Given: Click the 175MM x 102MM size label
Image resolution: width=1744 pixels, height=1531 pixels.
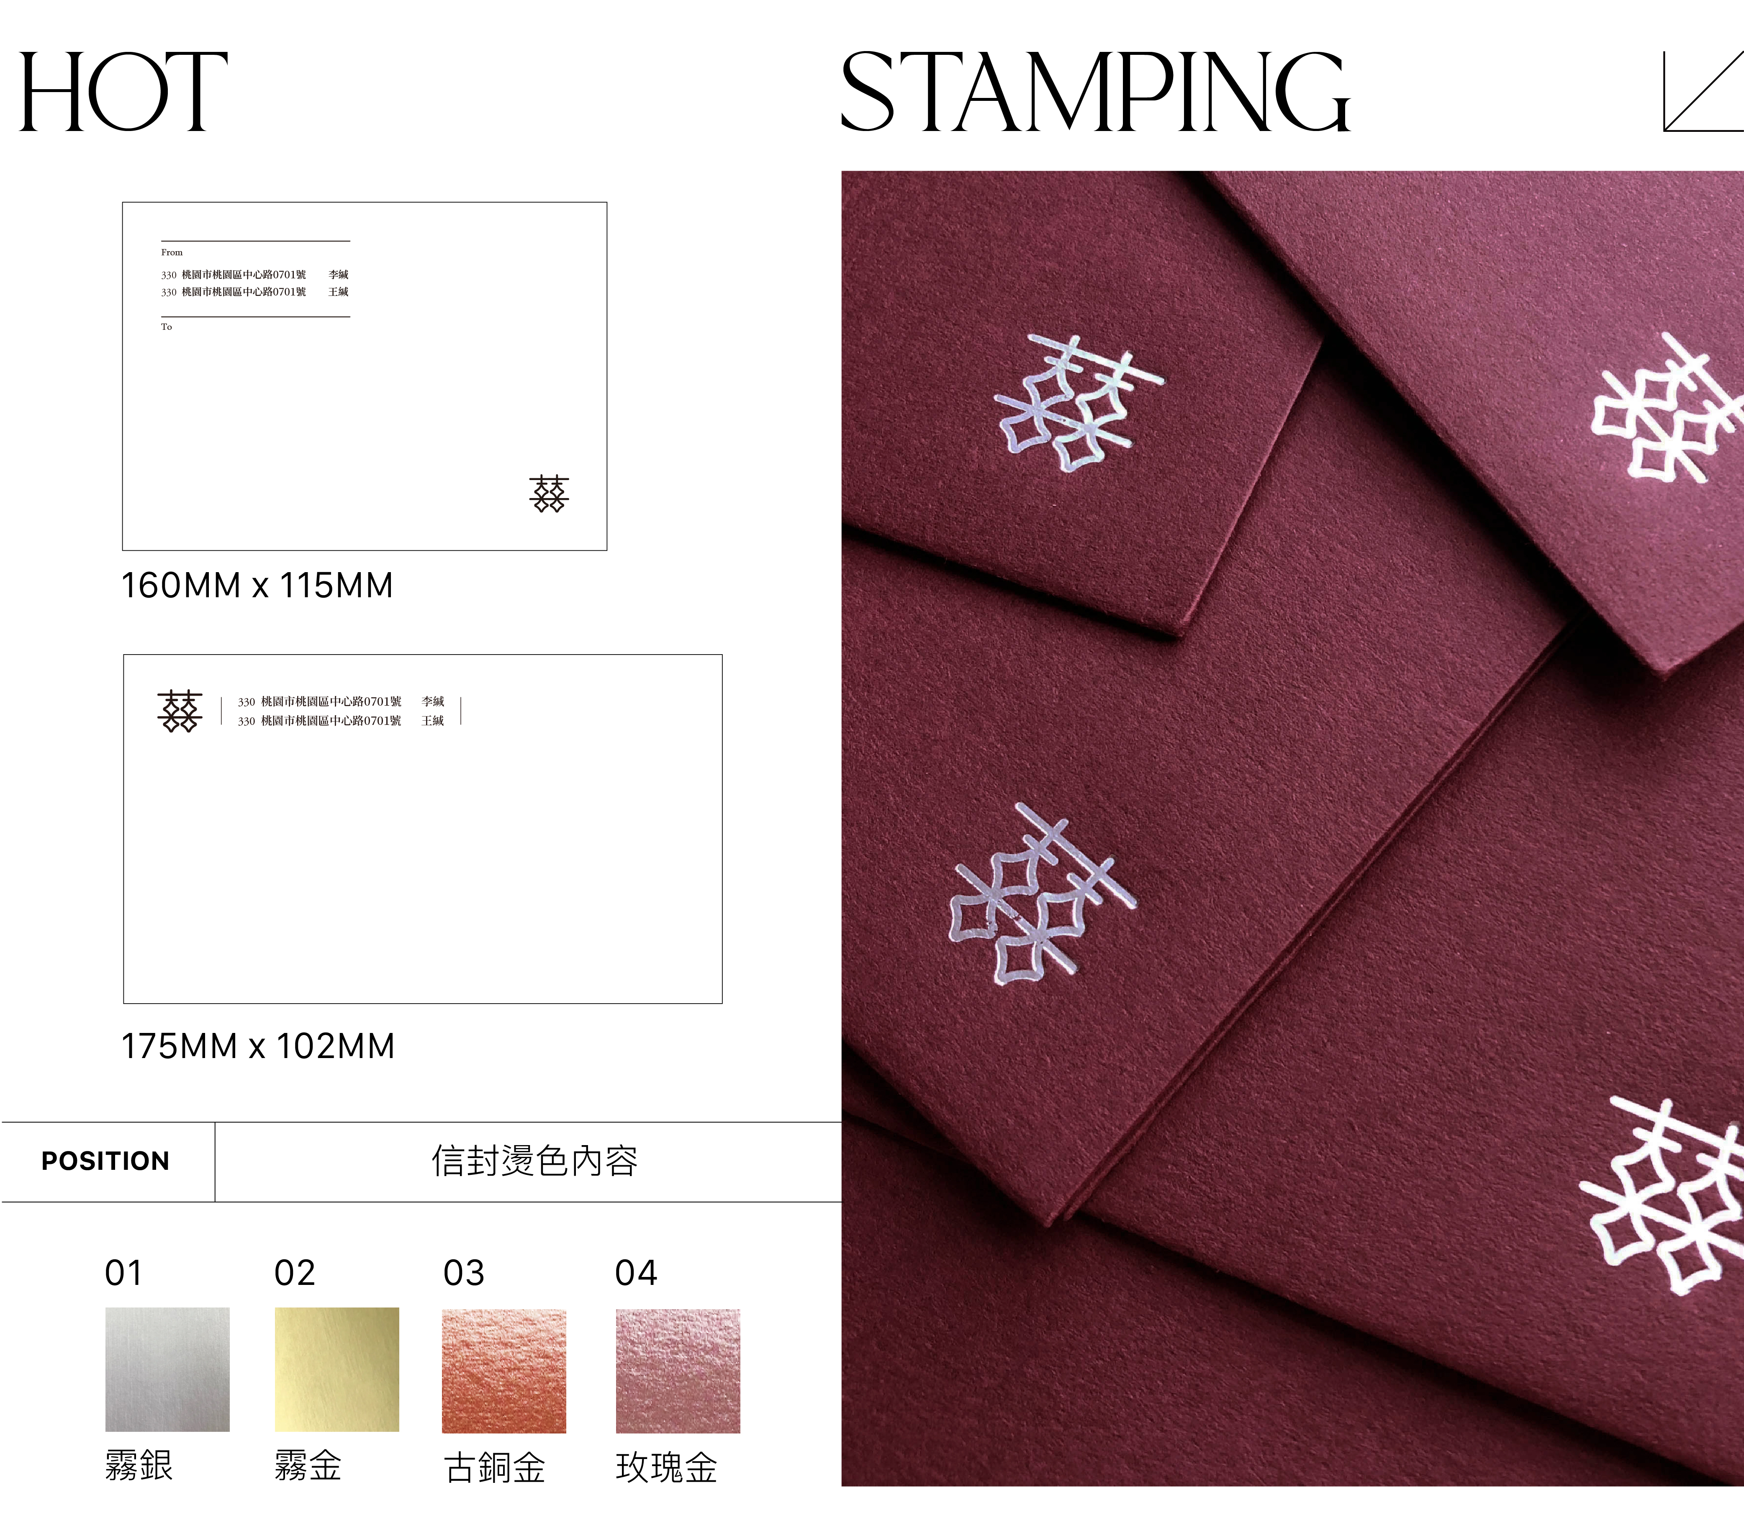Looking at the screenshot, I should (x=258, y=1045).
